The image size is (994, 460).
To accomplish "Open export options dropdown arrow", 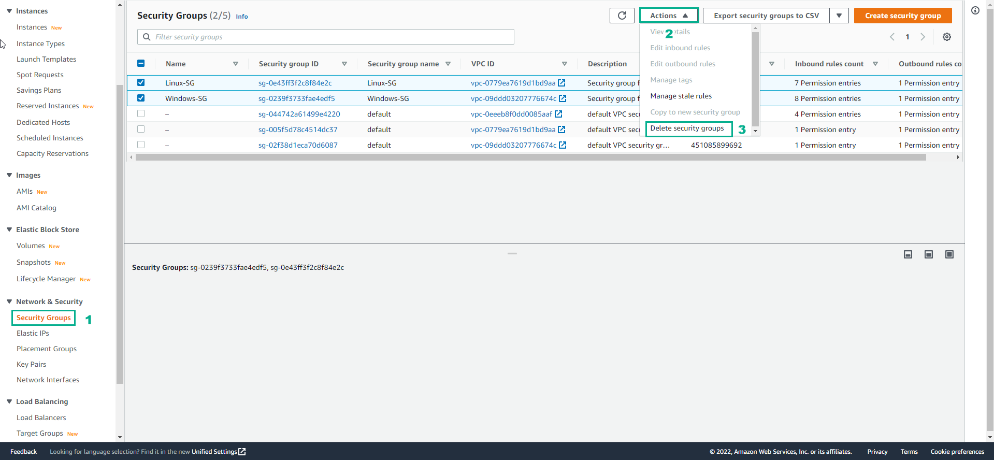I will pos(839,16).
